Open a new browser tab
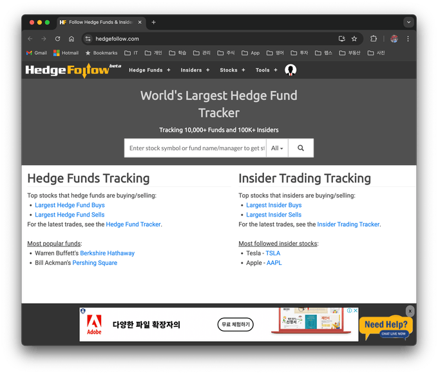Screen dimensions: 438x374 153,23
